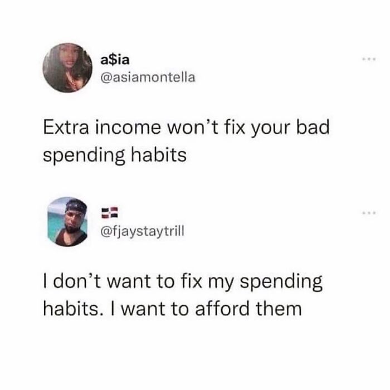Open the @fjaystaytrill handle link
Viewport: 390px width, 390px height.
[142, 232]
